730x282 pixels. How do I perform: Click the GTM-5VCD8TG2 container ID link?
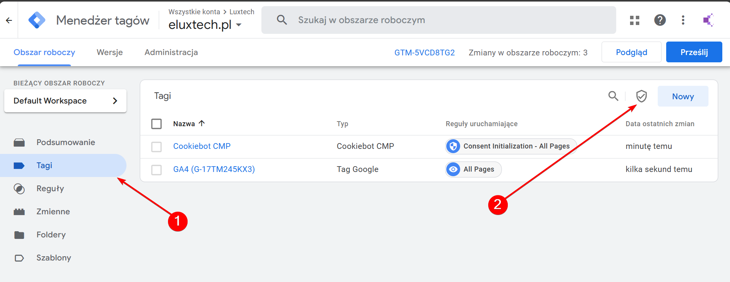pyautogui.click(x=424, y=52)
